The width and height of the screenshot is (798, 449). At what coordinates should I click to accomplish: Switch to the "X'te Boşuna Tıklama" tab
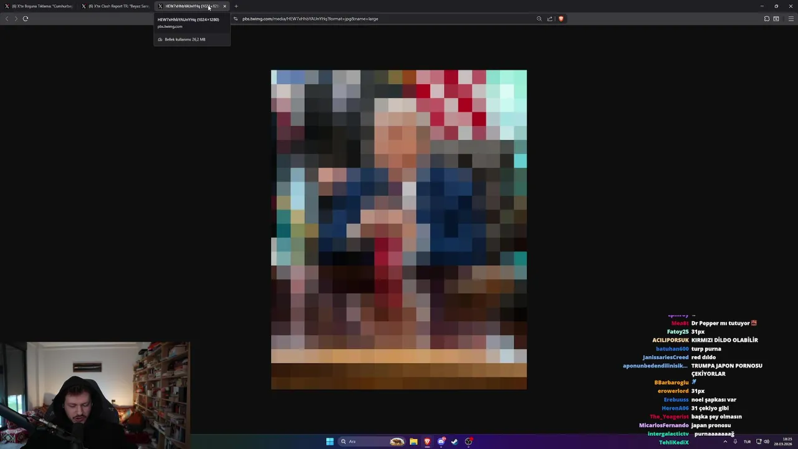tap(39, 6)
